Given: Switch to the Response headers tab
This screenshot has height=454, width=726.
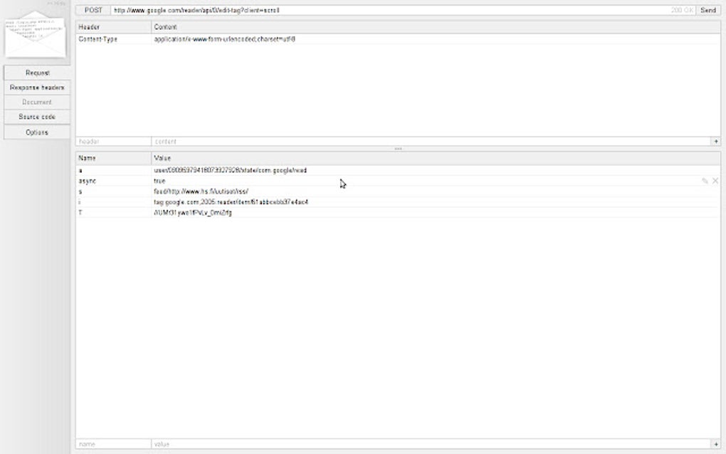Looking at the screenshot, I should (x=37, y=87).
